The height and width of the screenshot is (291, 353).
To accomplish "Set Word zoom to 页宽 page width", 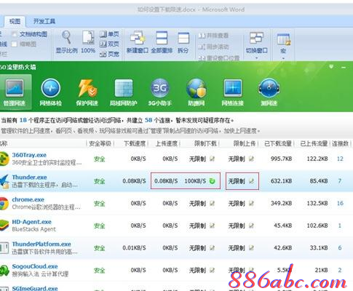I will coord(110,54).
